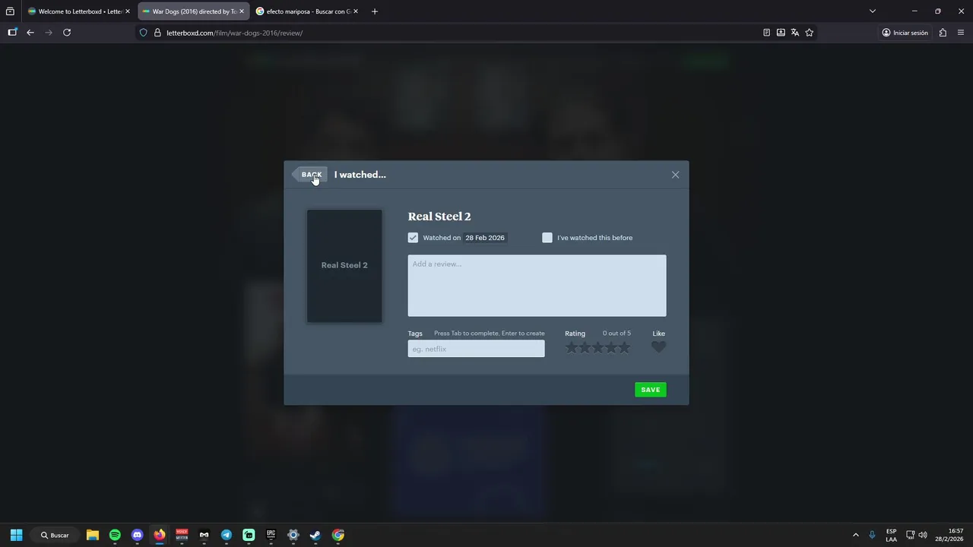Open Discord from the taskbar
This screenshot has height=547, width=973.
137,535
